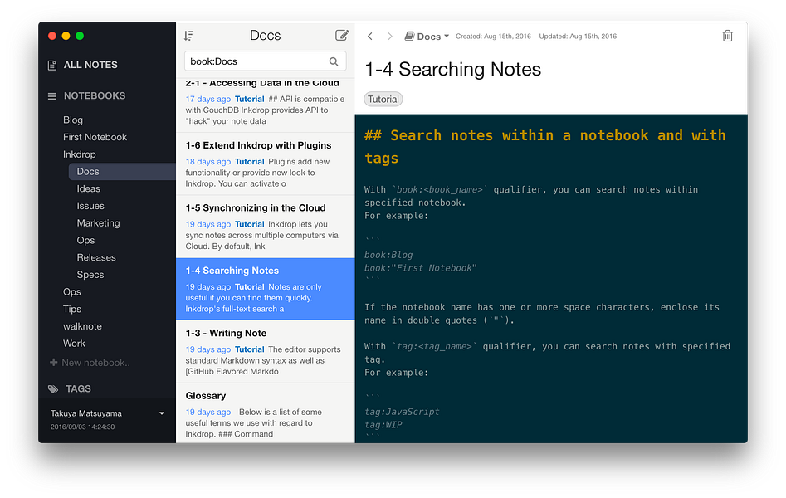Open note 1-6 Extend Inkdrop with Plugins

(x=265, y=164)
